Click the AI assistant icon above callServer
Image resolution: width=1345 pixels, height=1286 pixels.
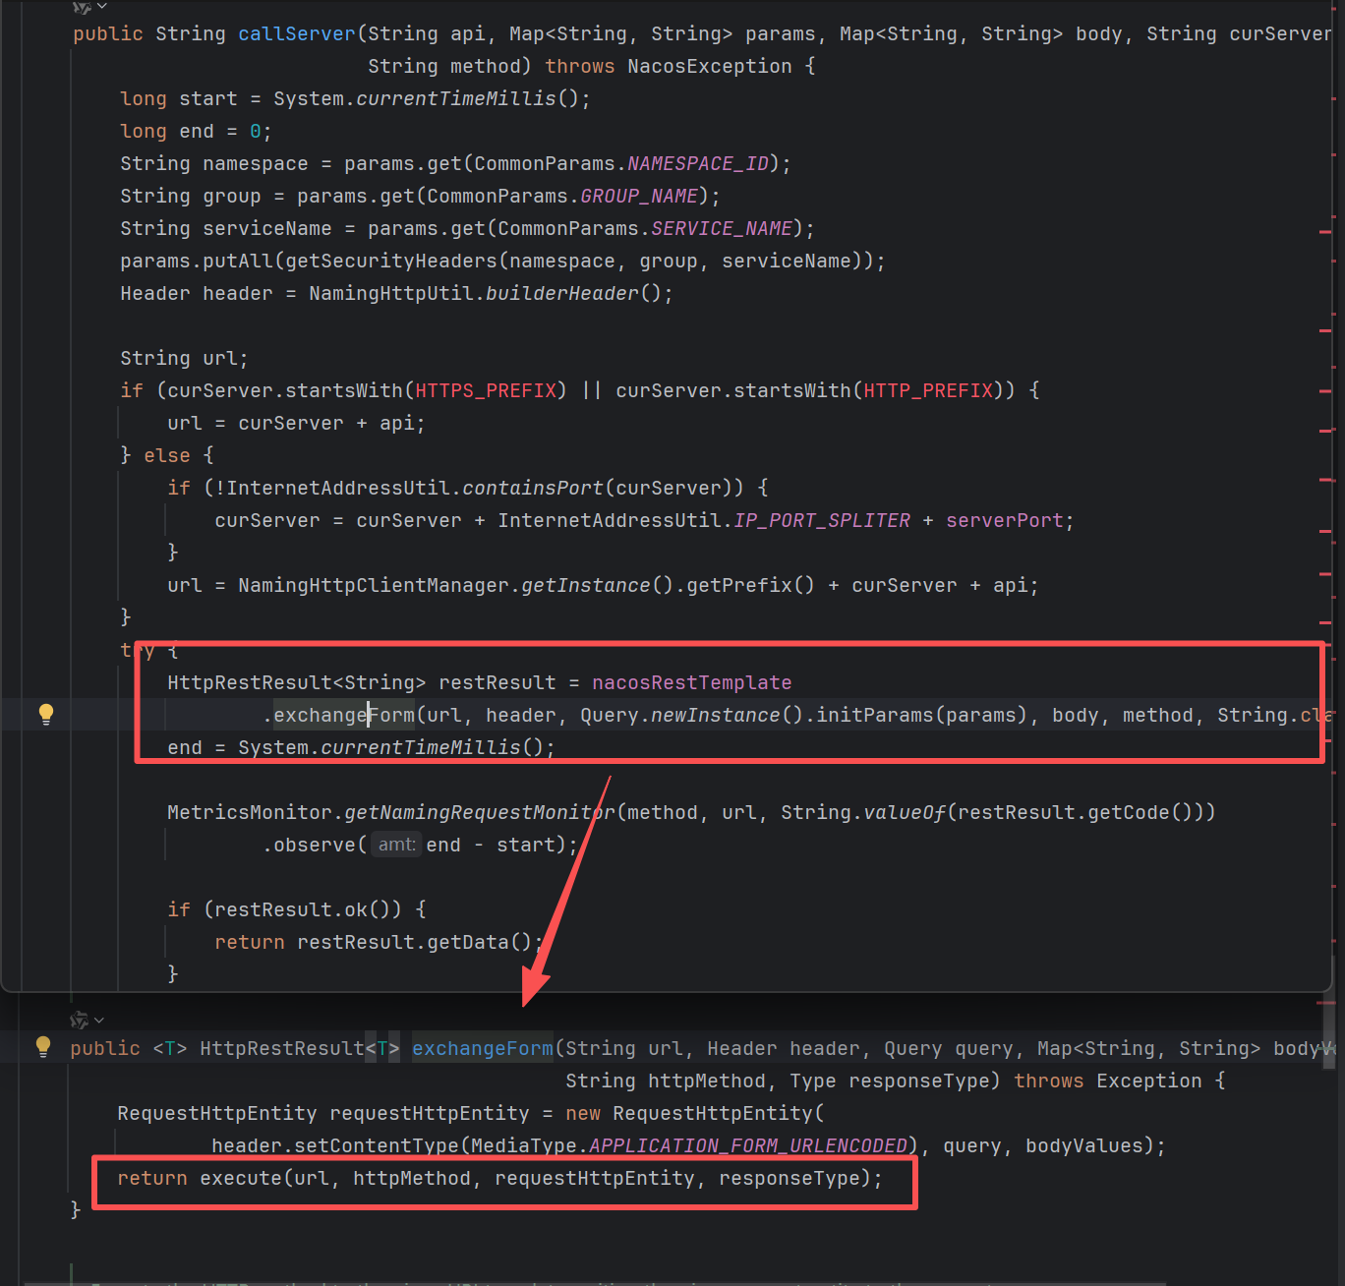click(82, 7)
